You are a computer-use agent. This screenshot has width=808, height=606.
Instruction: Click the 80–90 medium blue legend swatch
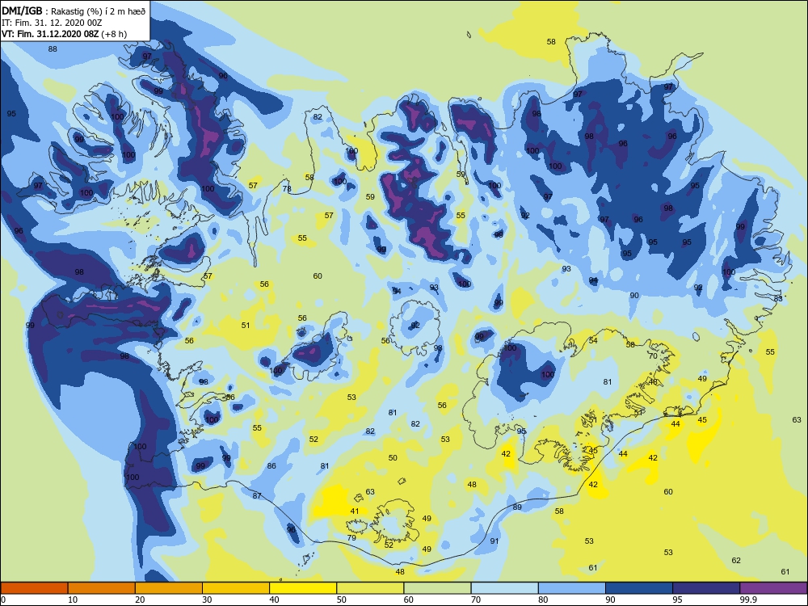coord(571,588)
